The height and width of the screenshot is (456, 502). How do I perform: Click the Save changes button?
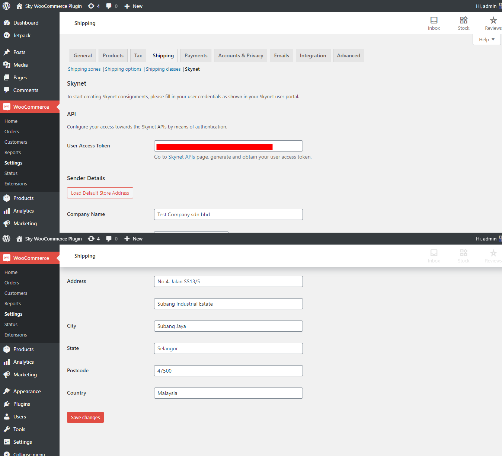coord(85,417)
